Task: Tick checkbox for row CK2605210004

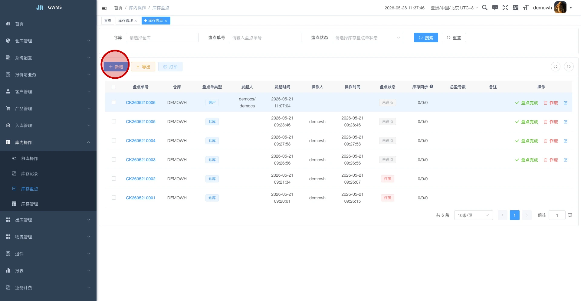Action: tap(114, 140)
